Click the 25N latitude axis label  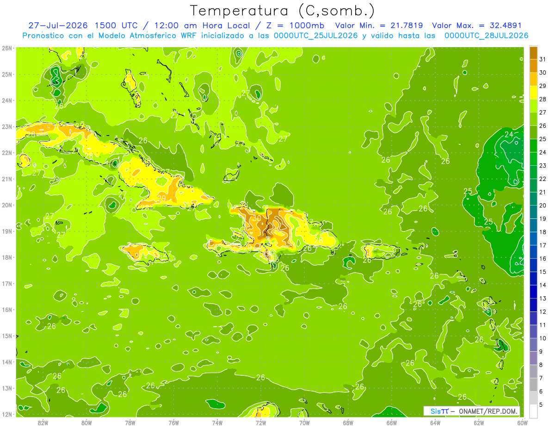click(x=7, y=74)
